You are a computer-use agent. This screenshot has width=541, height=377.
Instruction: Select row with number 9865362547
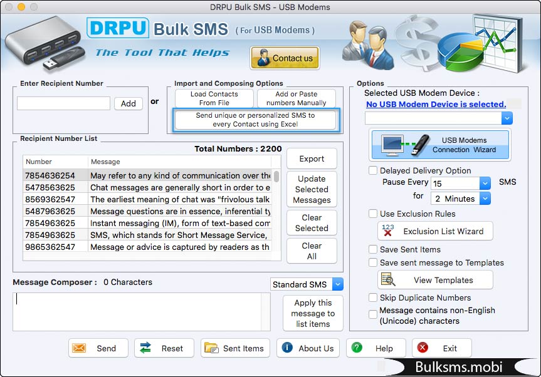click(x=148, y=247)
